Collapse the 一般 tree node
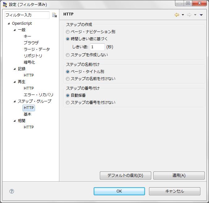The height and width of the screenshot is (203, 209). pos(15,30)
